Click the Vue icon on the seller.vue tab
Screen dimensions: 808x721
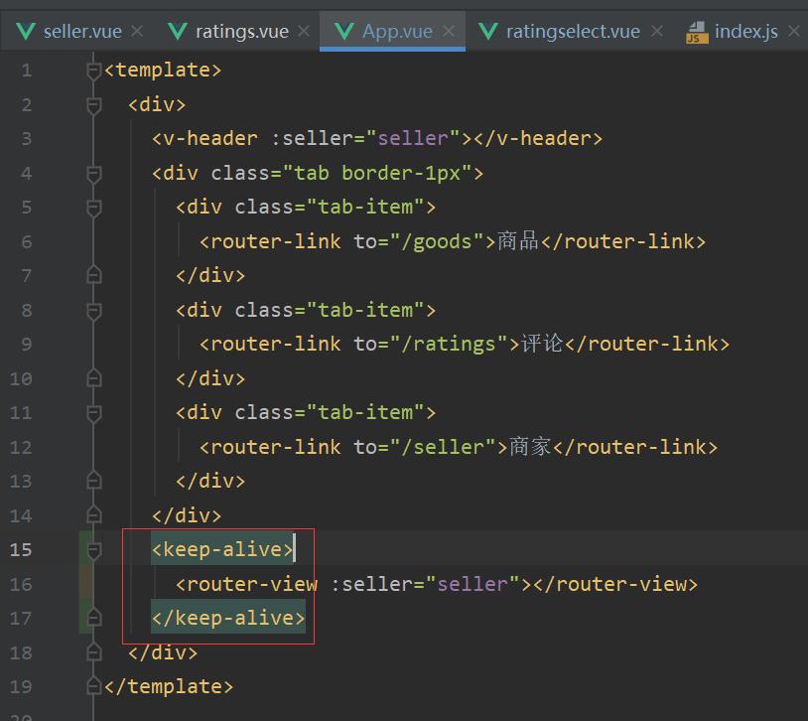point(25,31)
